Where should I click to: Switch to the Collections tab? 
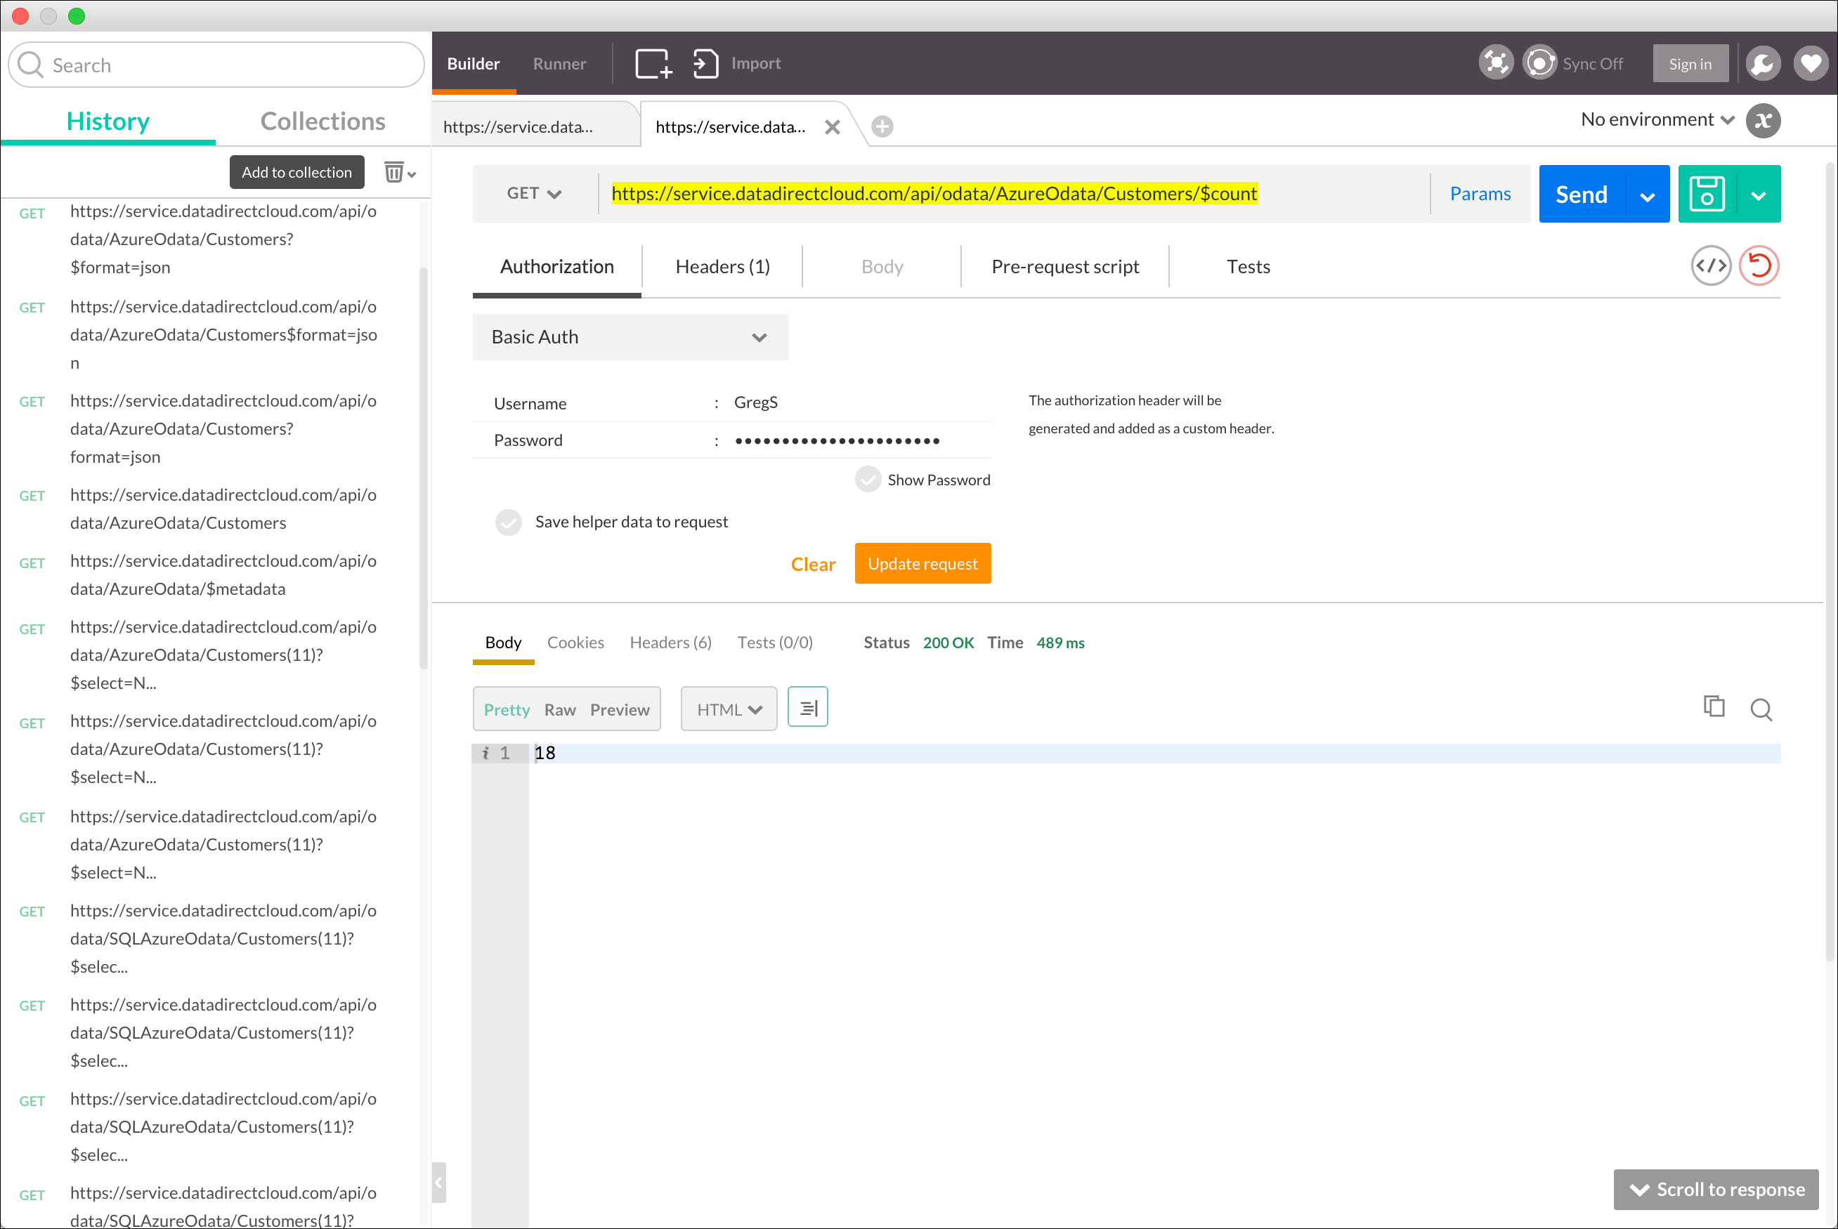pyautogui.click(x=322, y=121)
